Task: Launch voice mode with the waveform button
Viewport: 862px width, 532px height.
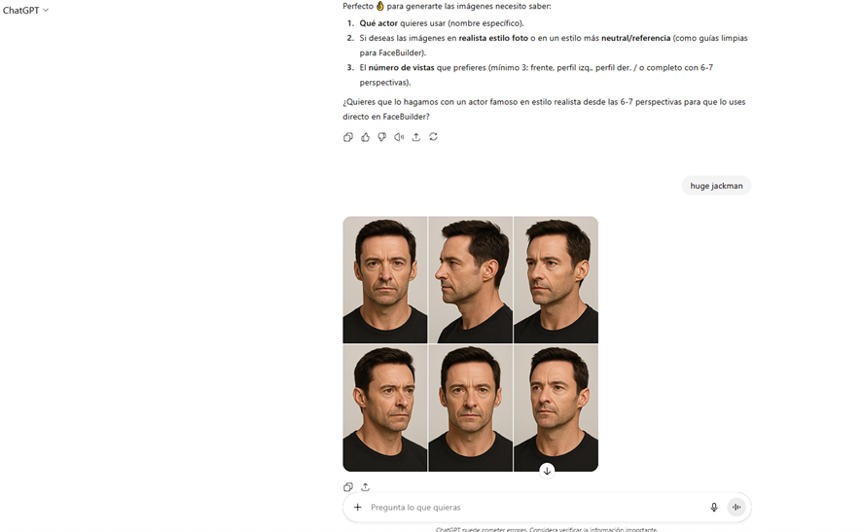Action: [736, 508]
